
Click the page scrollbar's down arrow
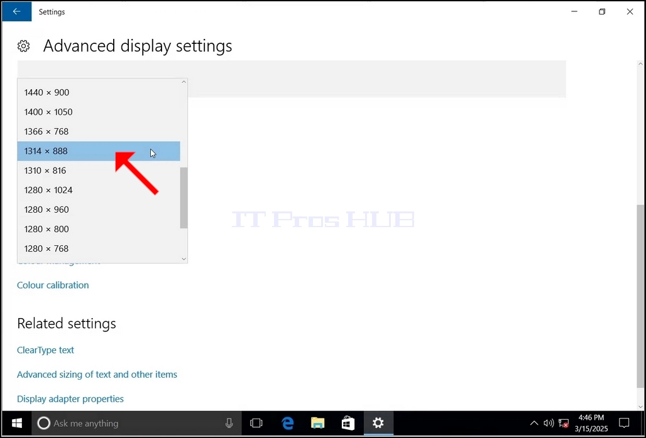pos(640,407)
